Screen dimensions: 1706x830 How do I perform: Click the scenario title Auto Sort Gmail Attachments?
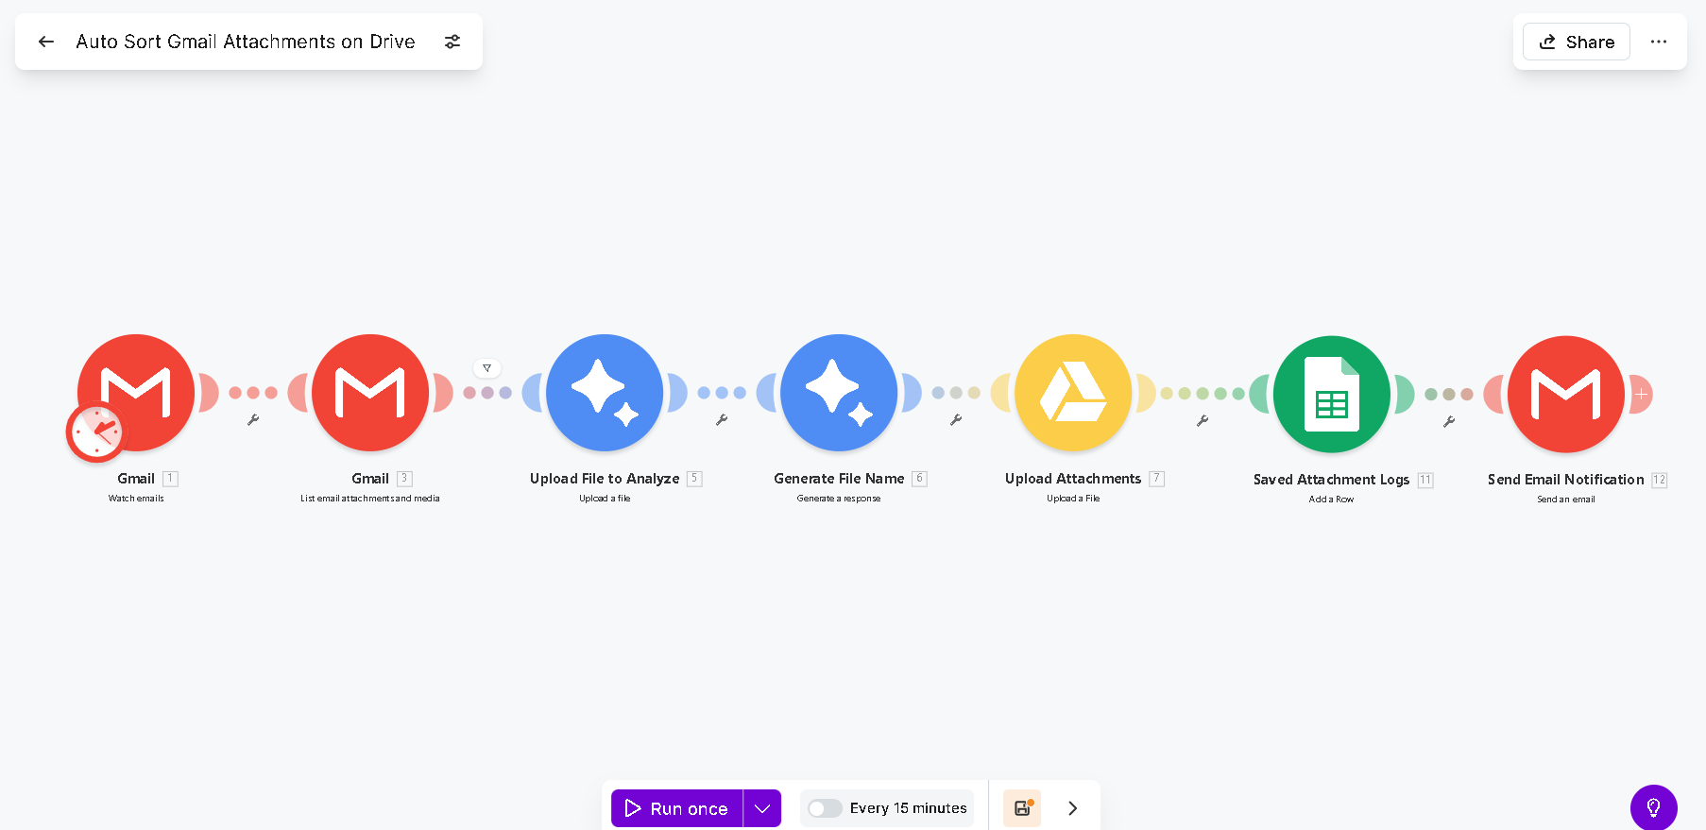pos(246,42)
